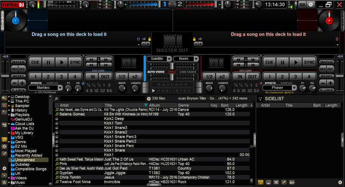Toggle REC in video mixer
345x187 pixels.
pyautogui.click(x=172, y=72)
